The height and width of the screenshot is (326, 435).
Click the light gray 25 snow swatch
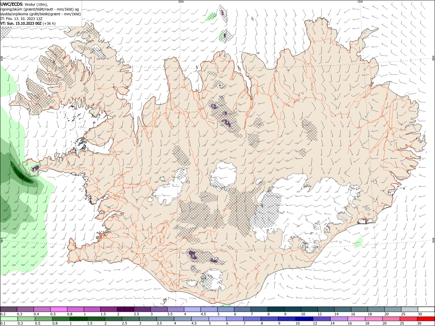[x=409, y=309]
